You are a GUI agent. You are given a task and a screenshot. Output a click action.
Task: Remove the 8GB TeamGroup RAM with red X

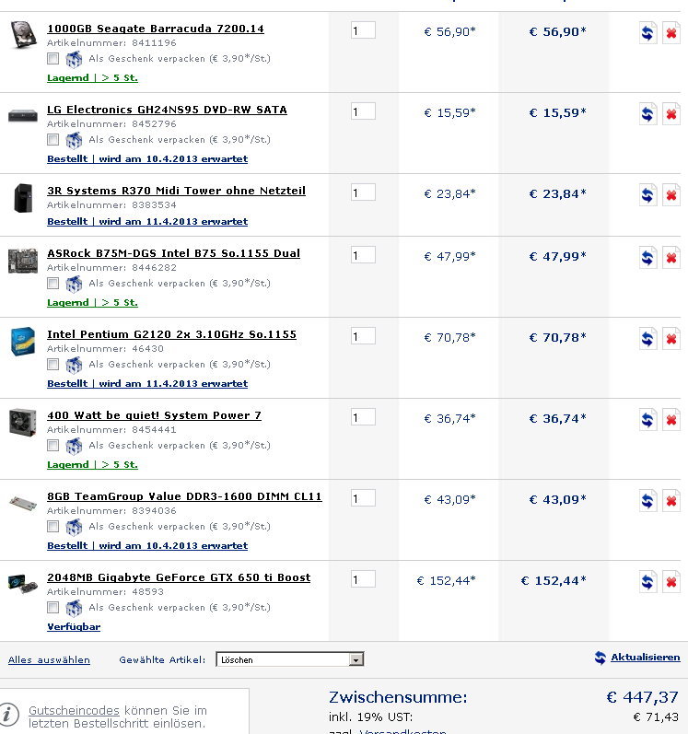coord(671,501)
